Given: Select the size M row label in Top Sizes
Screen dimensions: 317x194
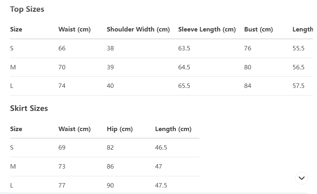Looking at the screenshot, I should click(x=13, y=67).
